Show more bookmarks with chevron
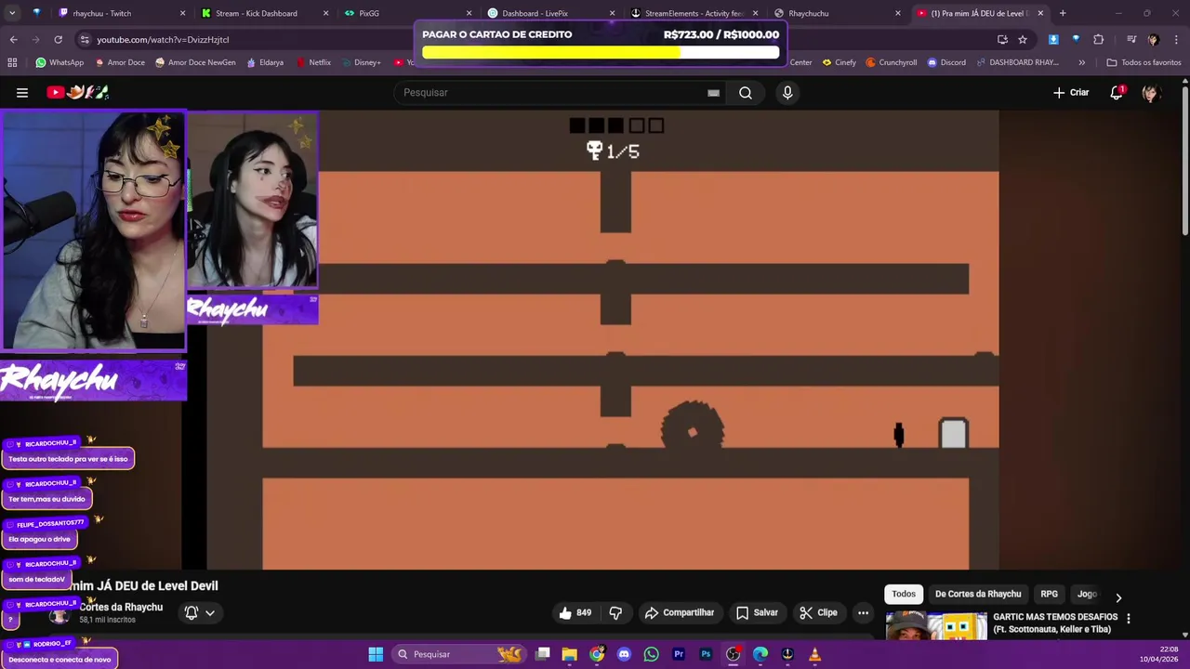Viewport: 1190px width, 669px height. [1081, 62]
